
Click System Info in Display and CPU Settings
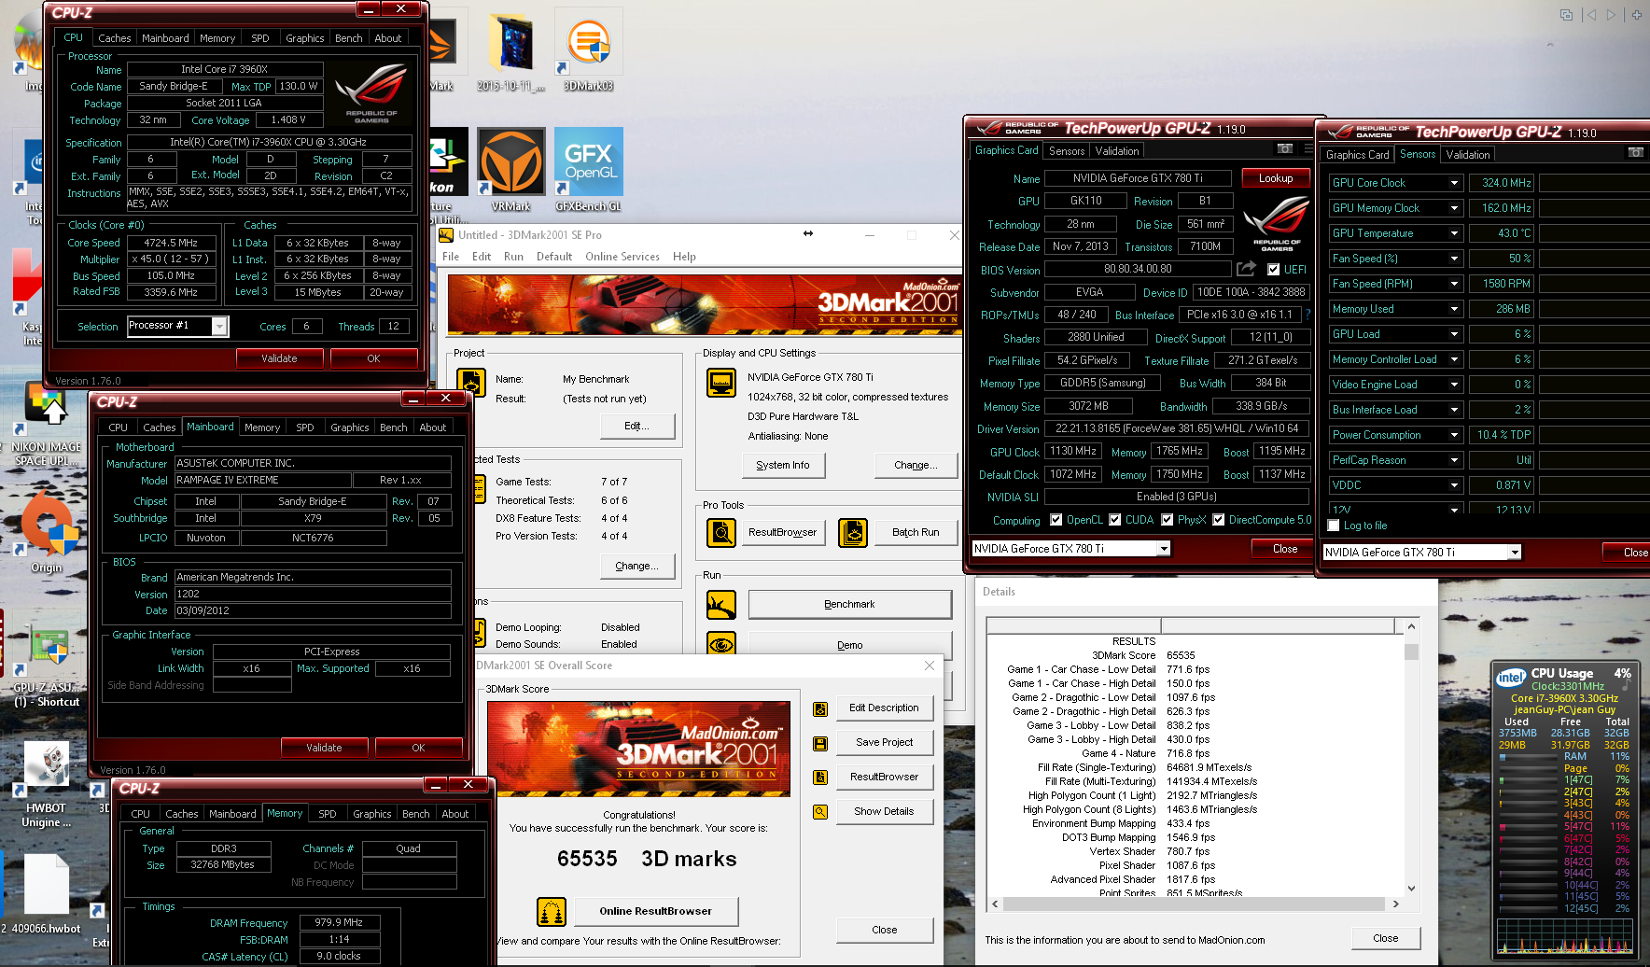(x=783, y=465)
